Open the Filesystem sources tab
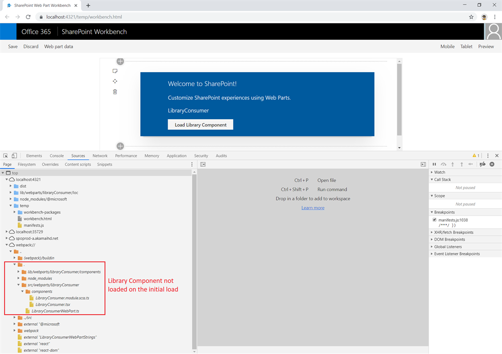Image resolution: width=502 pixels, height=354 pixels. point(26,165)
